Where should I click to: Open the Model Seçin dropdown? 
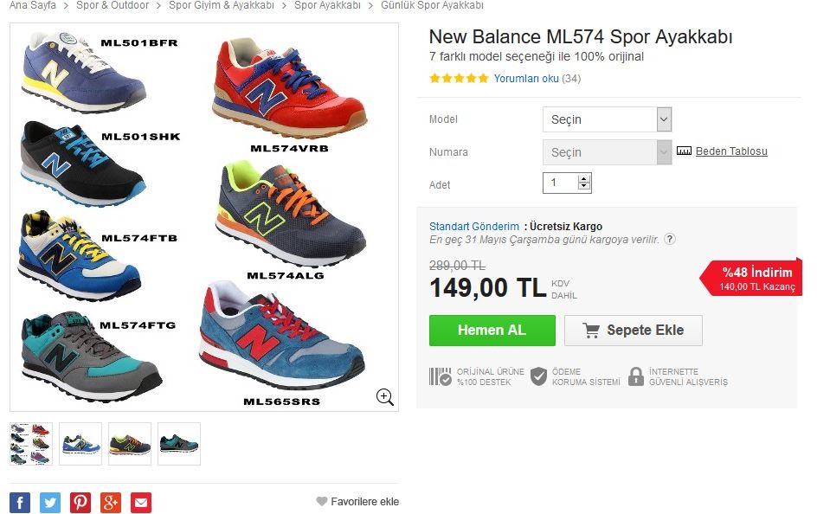point(606,119)
